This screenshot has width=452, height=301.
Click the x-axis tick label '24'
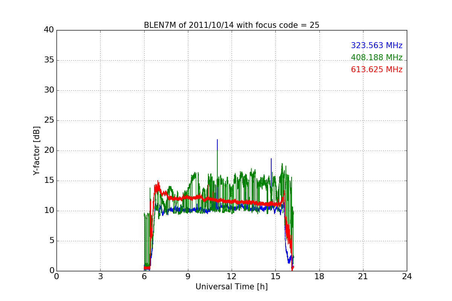[407, 277]
